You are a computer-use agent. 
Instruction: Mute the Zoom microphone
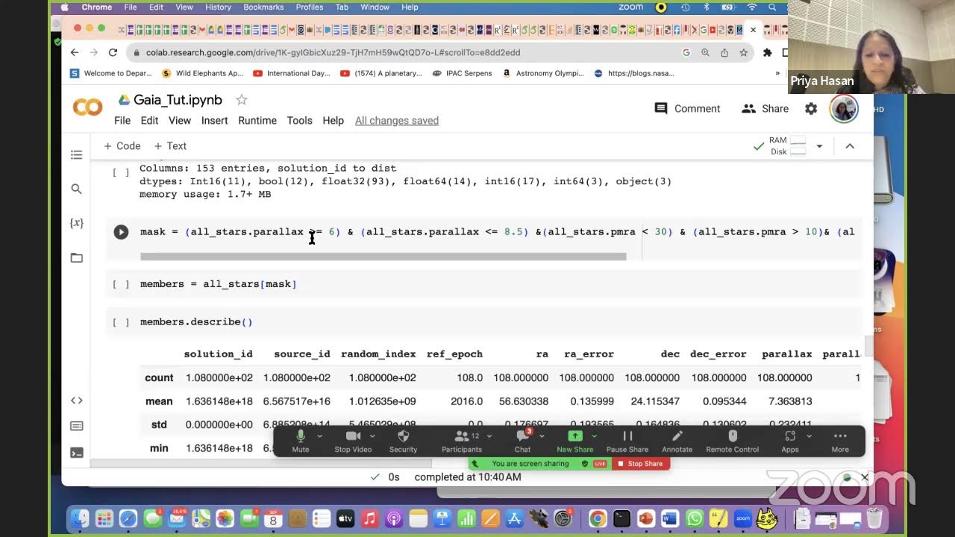(x=301, y=441)
